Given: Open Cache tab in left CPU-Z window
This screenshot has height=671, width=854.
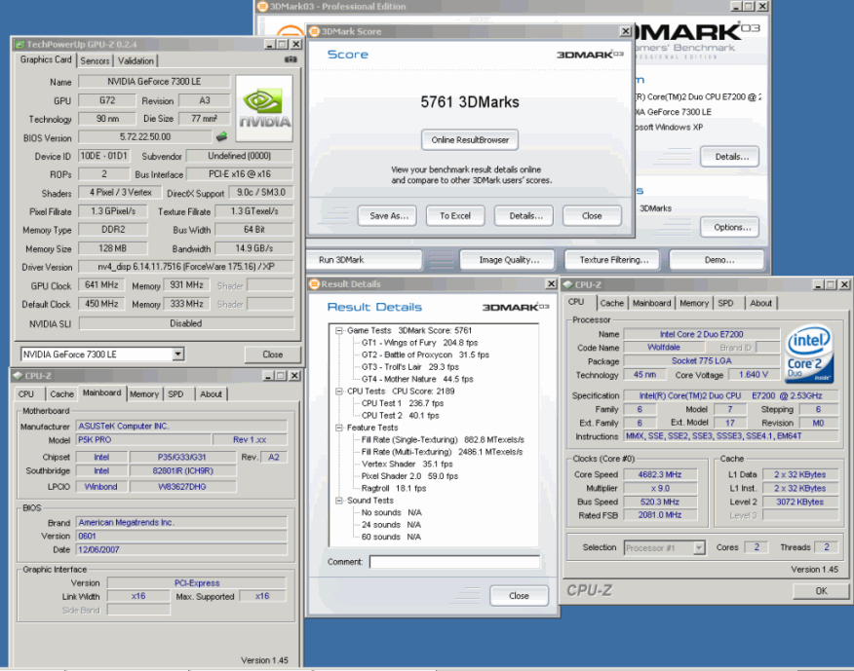Looking at the screenshot, I should [61, 394].
